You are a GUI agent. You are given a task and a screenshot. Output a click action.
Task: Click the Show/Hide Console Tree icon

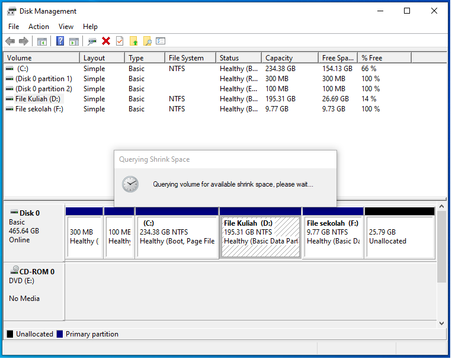42,41
